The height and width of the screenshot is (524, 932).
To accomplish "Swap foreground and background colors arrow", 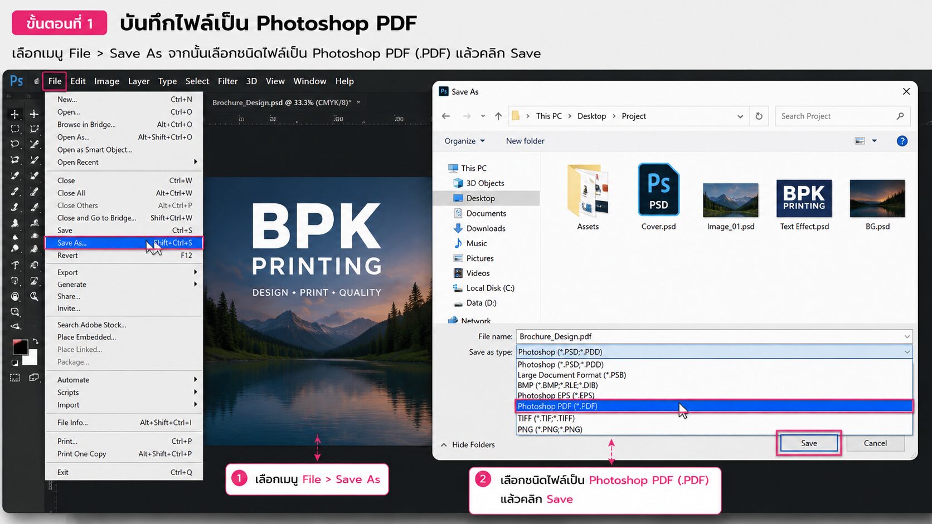I will 35,341.
